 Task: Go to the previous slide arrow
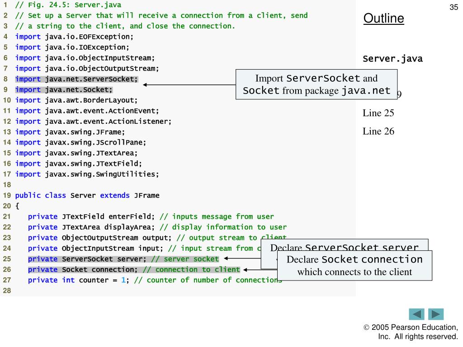[416, 314]
